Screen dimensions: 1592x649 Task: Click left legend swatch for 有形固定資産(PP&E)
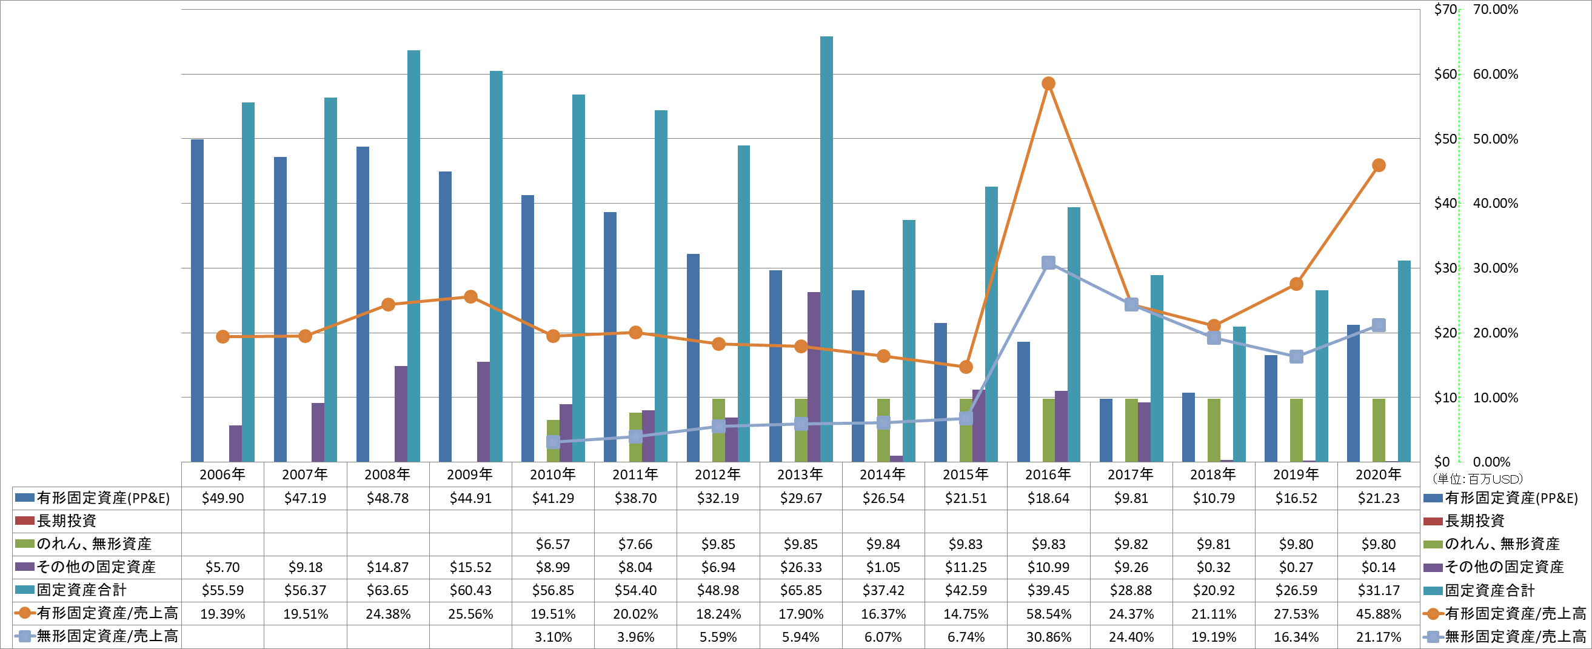[x=24, y=498]
